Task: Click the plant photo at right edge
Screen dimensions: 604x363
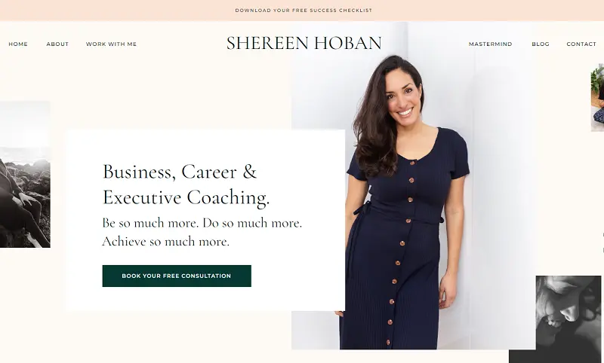Action: click(597, 98)
